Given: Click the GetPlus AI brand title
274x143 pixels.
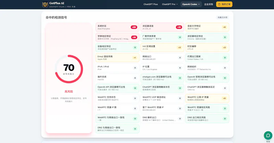Looking at the screenshot, I should point(57,3).
